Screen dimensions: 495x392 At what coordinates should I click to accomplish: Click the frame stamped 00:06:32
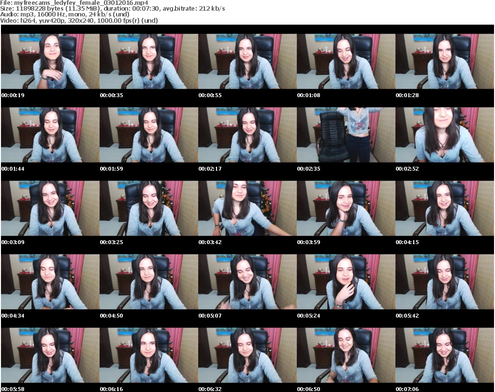tap(247, 355)
